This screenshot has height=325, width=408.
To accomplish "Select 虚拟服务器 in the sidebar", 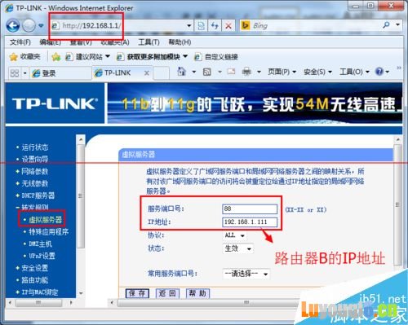I will pos(46,219).
